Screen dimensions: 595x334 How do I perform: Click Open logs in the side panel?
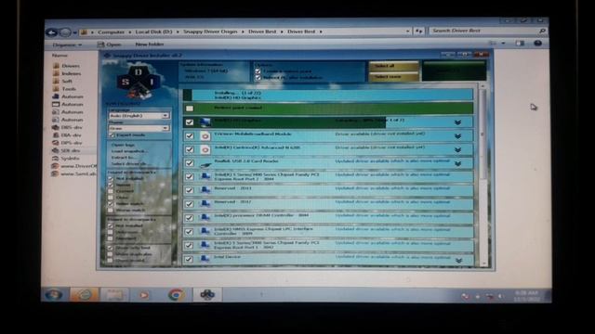[124, 145]
